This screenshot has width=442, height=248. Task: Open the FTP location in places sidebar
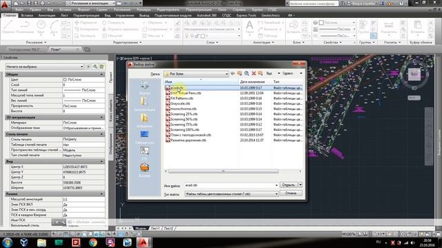click(144, 154)
